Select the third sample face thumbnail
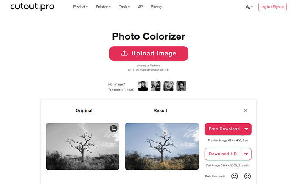The height and width of the screenshot is (184, 297). [x=168, y=86]
